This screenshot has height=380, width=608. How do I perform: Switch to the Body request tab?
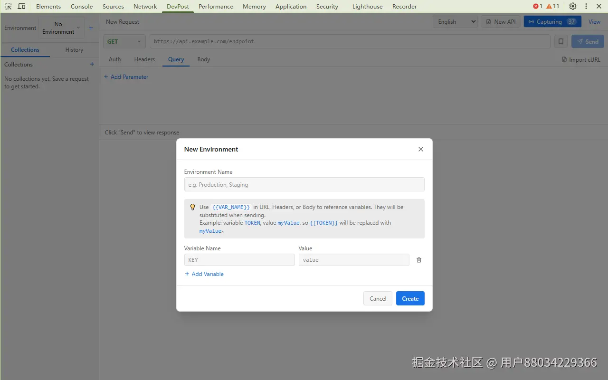(x=204, y=59)
